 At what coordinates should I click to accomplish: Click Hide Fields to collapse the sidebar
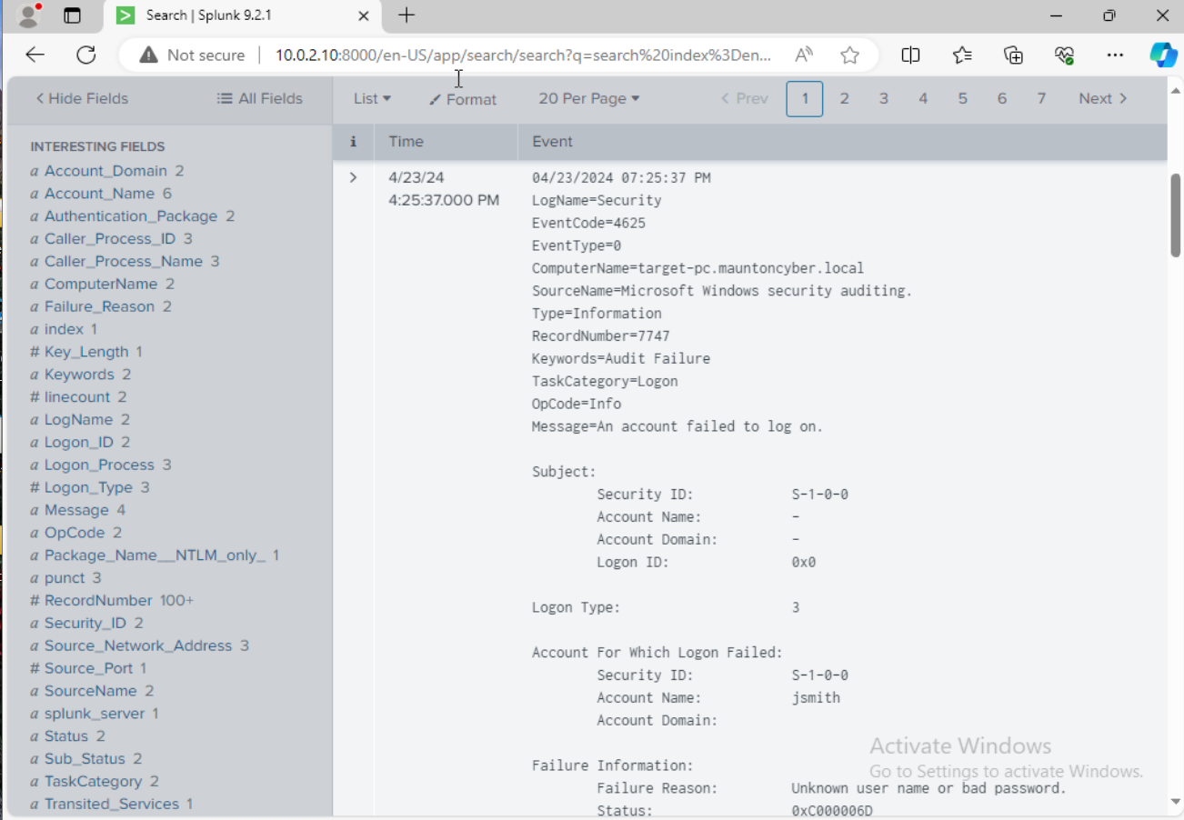(x=82, y=98)
